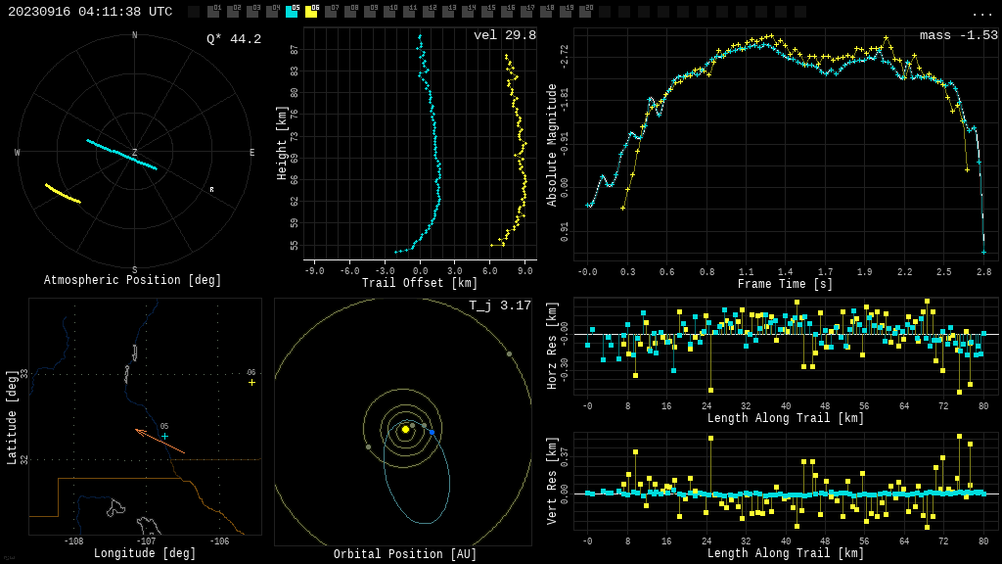The width and height of the screenshot is (1002, 564).
Task: Click the Frame Time [s] axis label
Action: tap(786, 284)
